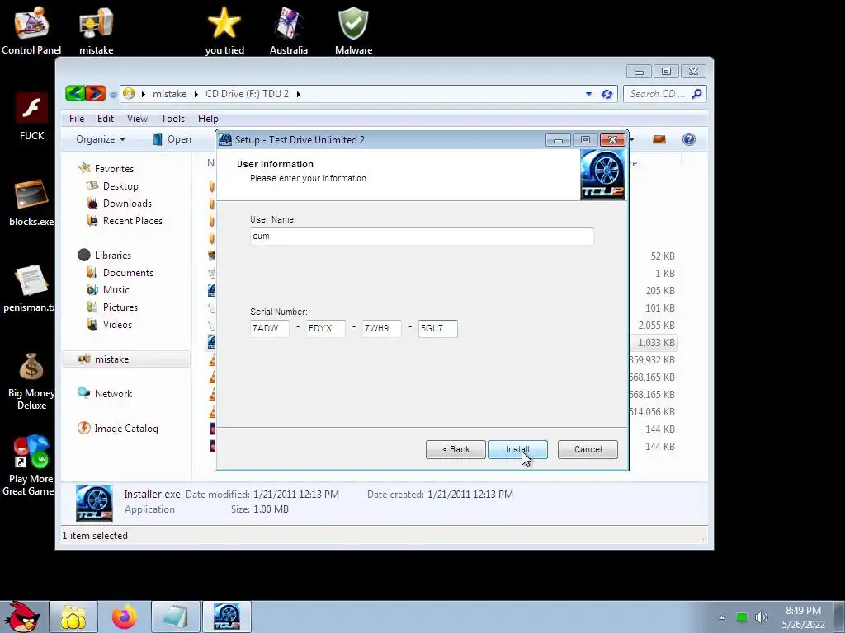Click the 1,033 KB file size cell
This screenshot has height=633, width=845.
[656, 343]
